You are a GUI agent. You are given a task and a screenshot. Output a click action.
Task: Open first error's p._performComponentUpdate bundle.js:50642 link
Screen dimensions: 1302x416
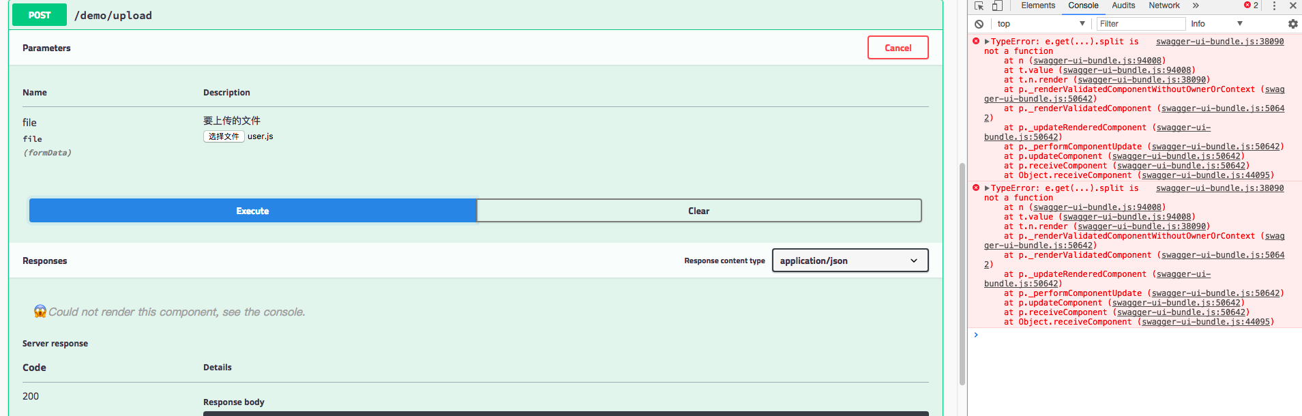1215,147
